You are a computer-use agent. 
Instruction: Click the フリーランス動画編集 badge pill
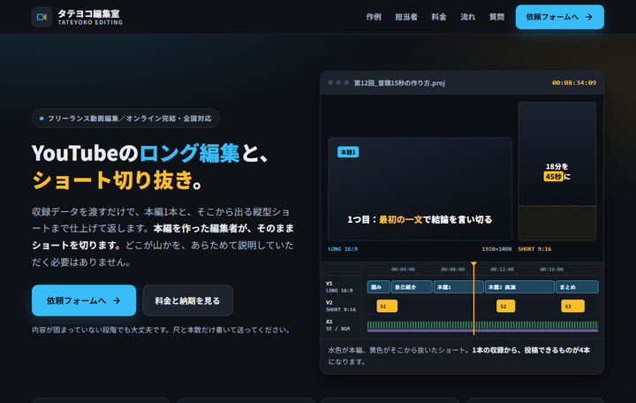tap(125, 118)
